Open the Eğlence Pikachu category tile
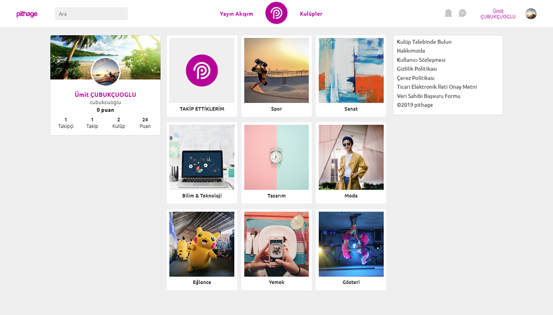 [x=202, y=250]
